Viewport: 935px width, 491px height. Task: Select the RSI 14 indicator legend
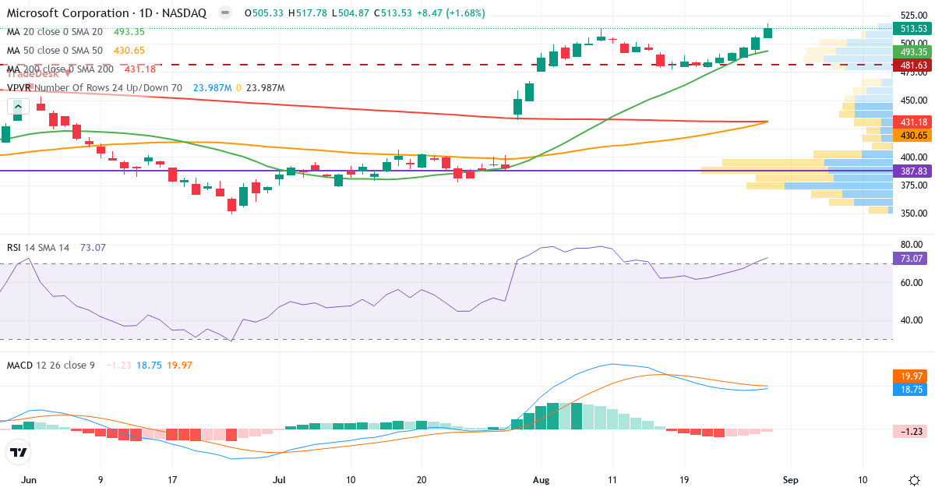point(38,247)
